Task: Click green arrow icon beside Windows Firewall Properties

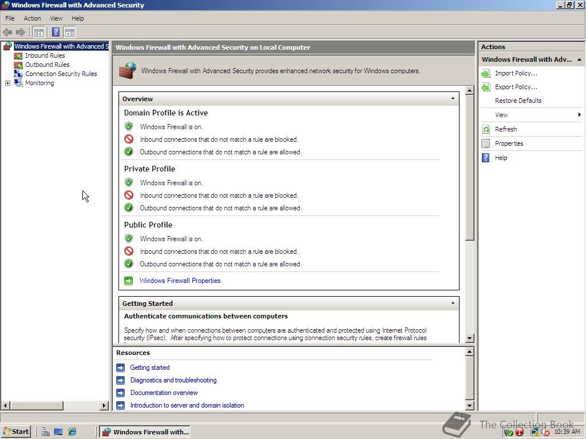Action: pyautogui.click(x=129, y=281)
